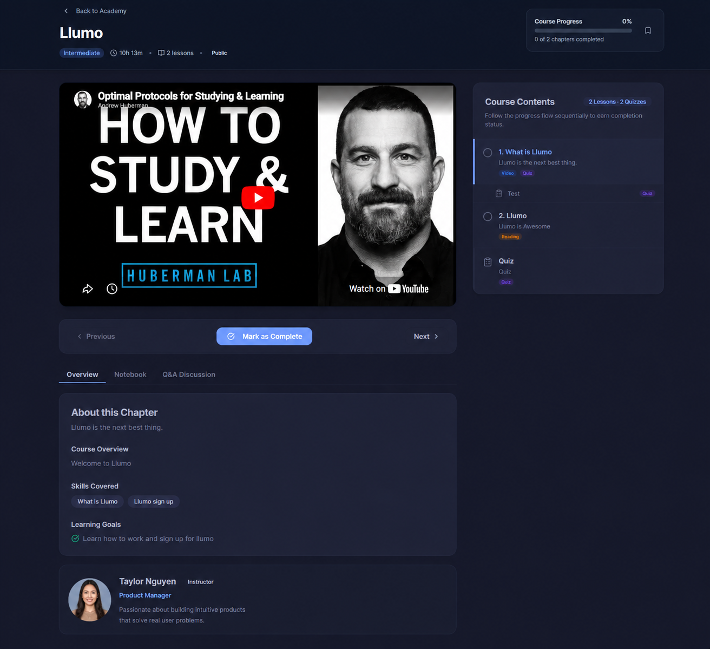Click the Public visibility badge

219,53
